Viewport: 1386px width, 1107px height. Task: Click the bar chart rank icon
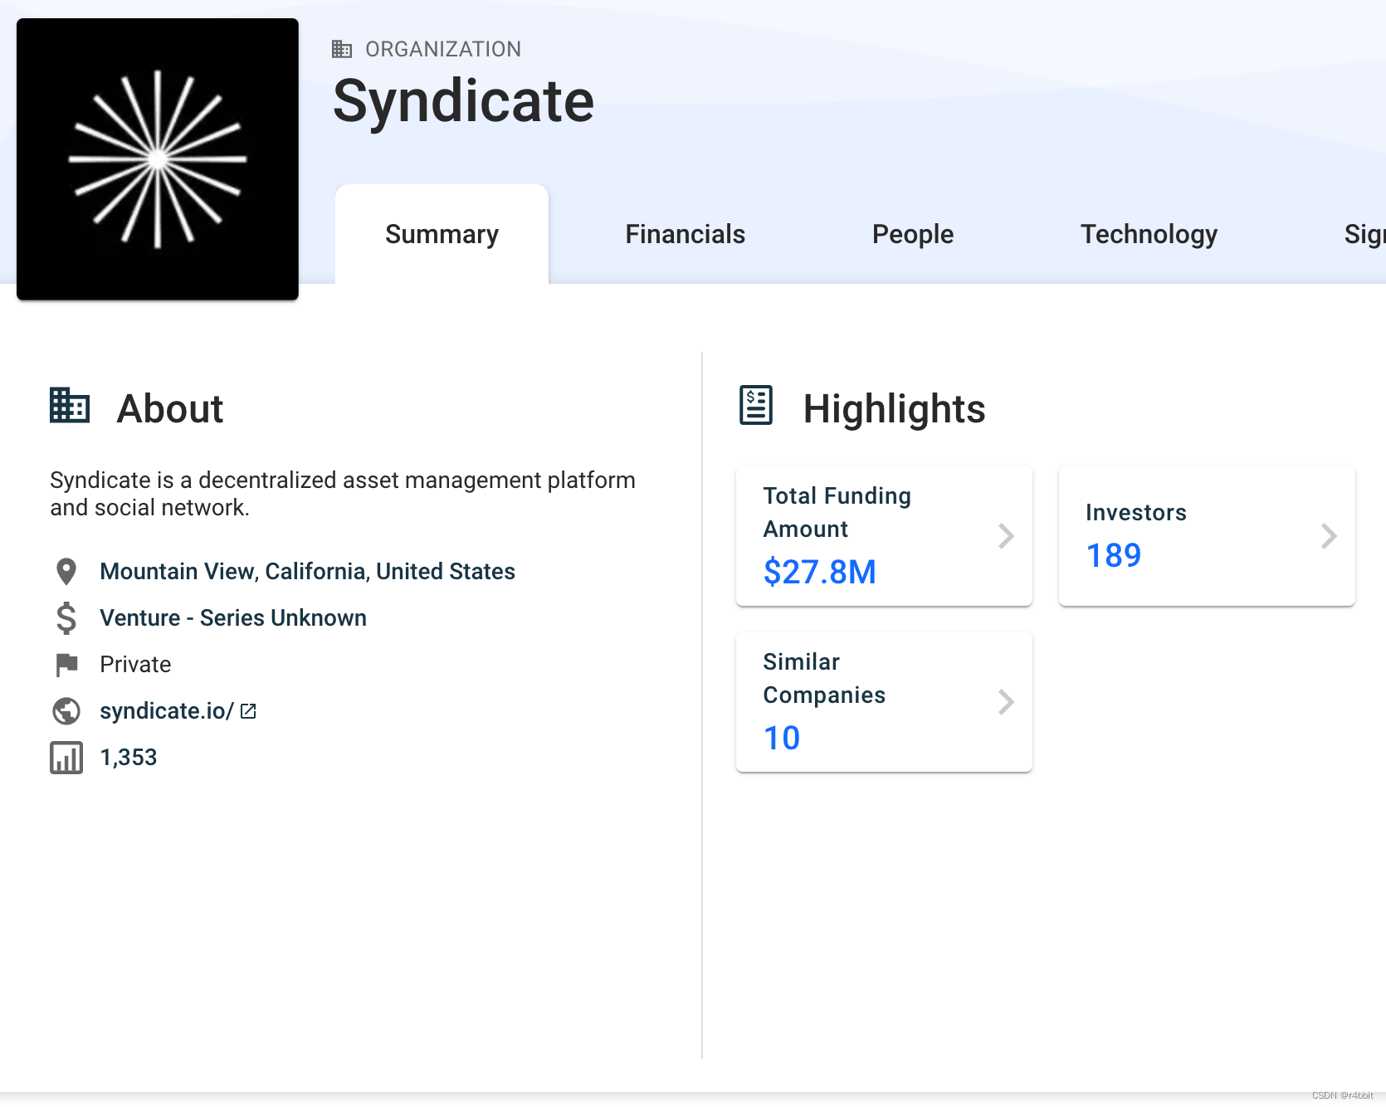click(x=66, y=758)
